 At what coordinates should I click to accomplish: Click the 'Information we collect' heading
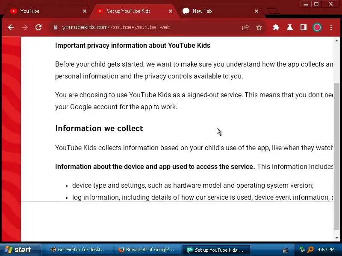pyautogui.click(x=99, y=128)
